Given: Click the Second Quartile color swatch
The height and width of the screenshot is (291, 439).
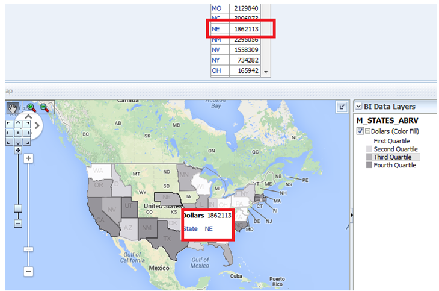Looking at the screenshot, I should [369, 149].
